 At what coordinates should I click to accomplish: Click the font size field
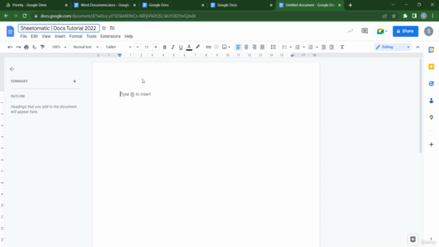pyautogui.click(x=146, y=47)
